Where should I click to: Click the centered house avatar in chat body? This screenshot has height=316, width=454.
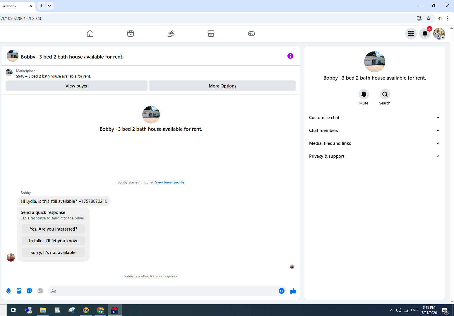(151, 115)
